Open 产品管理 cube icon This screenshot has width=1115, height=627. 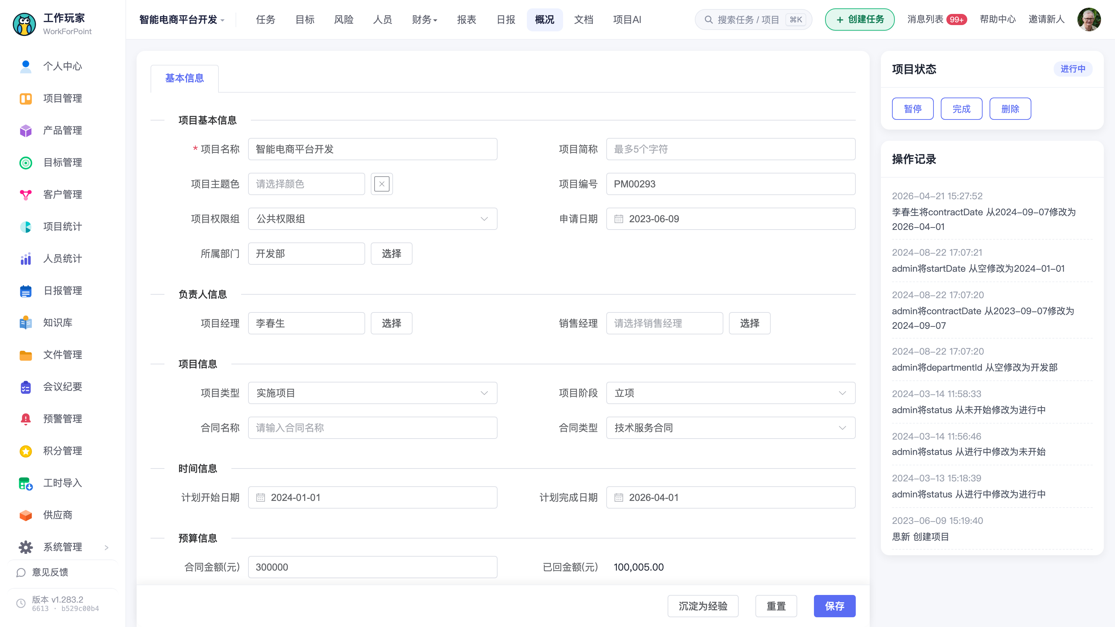tap(25, 131)
